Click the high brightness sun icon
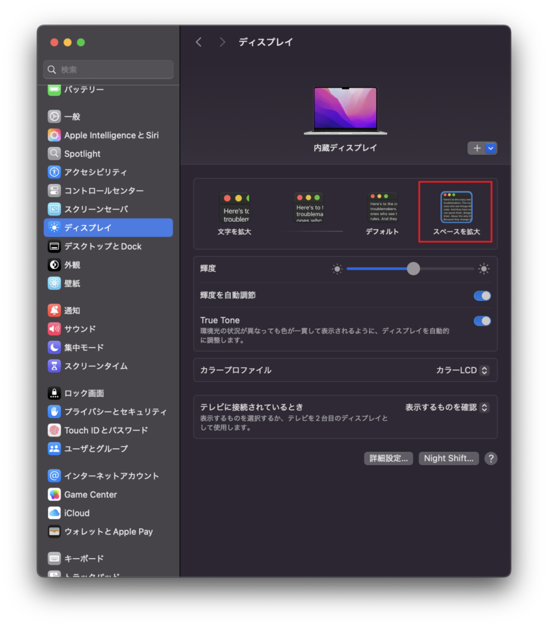The width and height of the screenshot is (548, 626). 484,269
